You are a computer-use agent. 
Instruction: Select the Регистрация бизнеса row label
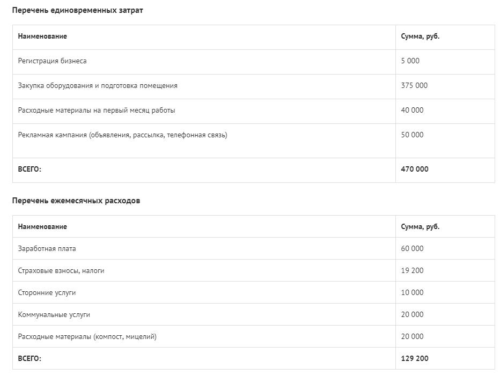pyautogui.click(x=52, y=61)
